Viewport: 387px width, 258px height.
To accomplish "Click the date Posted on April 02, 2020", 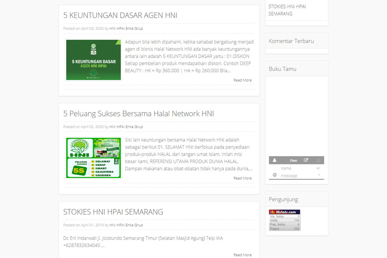I will click(x=84, y=127).
